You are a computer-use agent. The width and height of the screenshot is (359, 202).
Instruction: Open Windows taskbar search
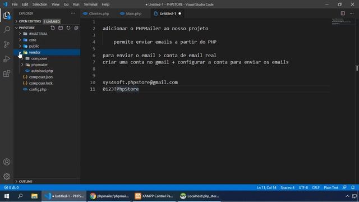20,196
